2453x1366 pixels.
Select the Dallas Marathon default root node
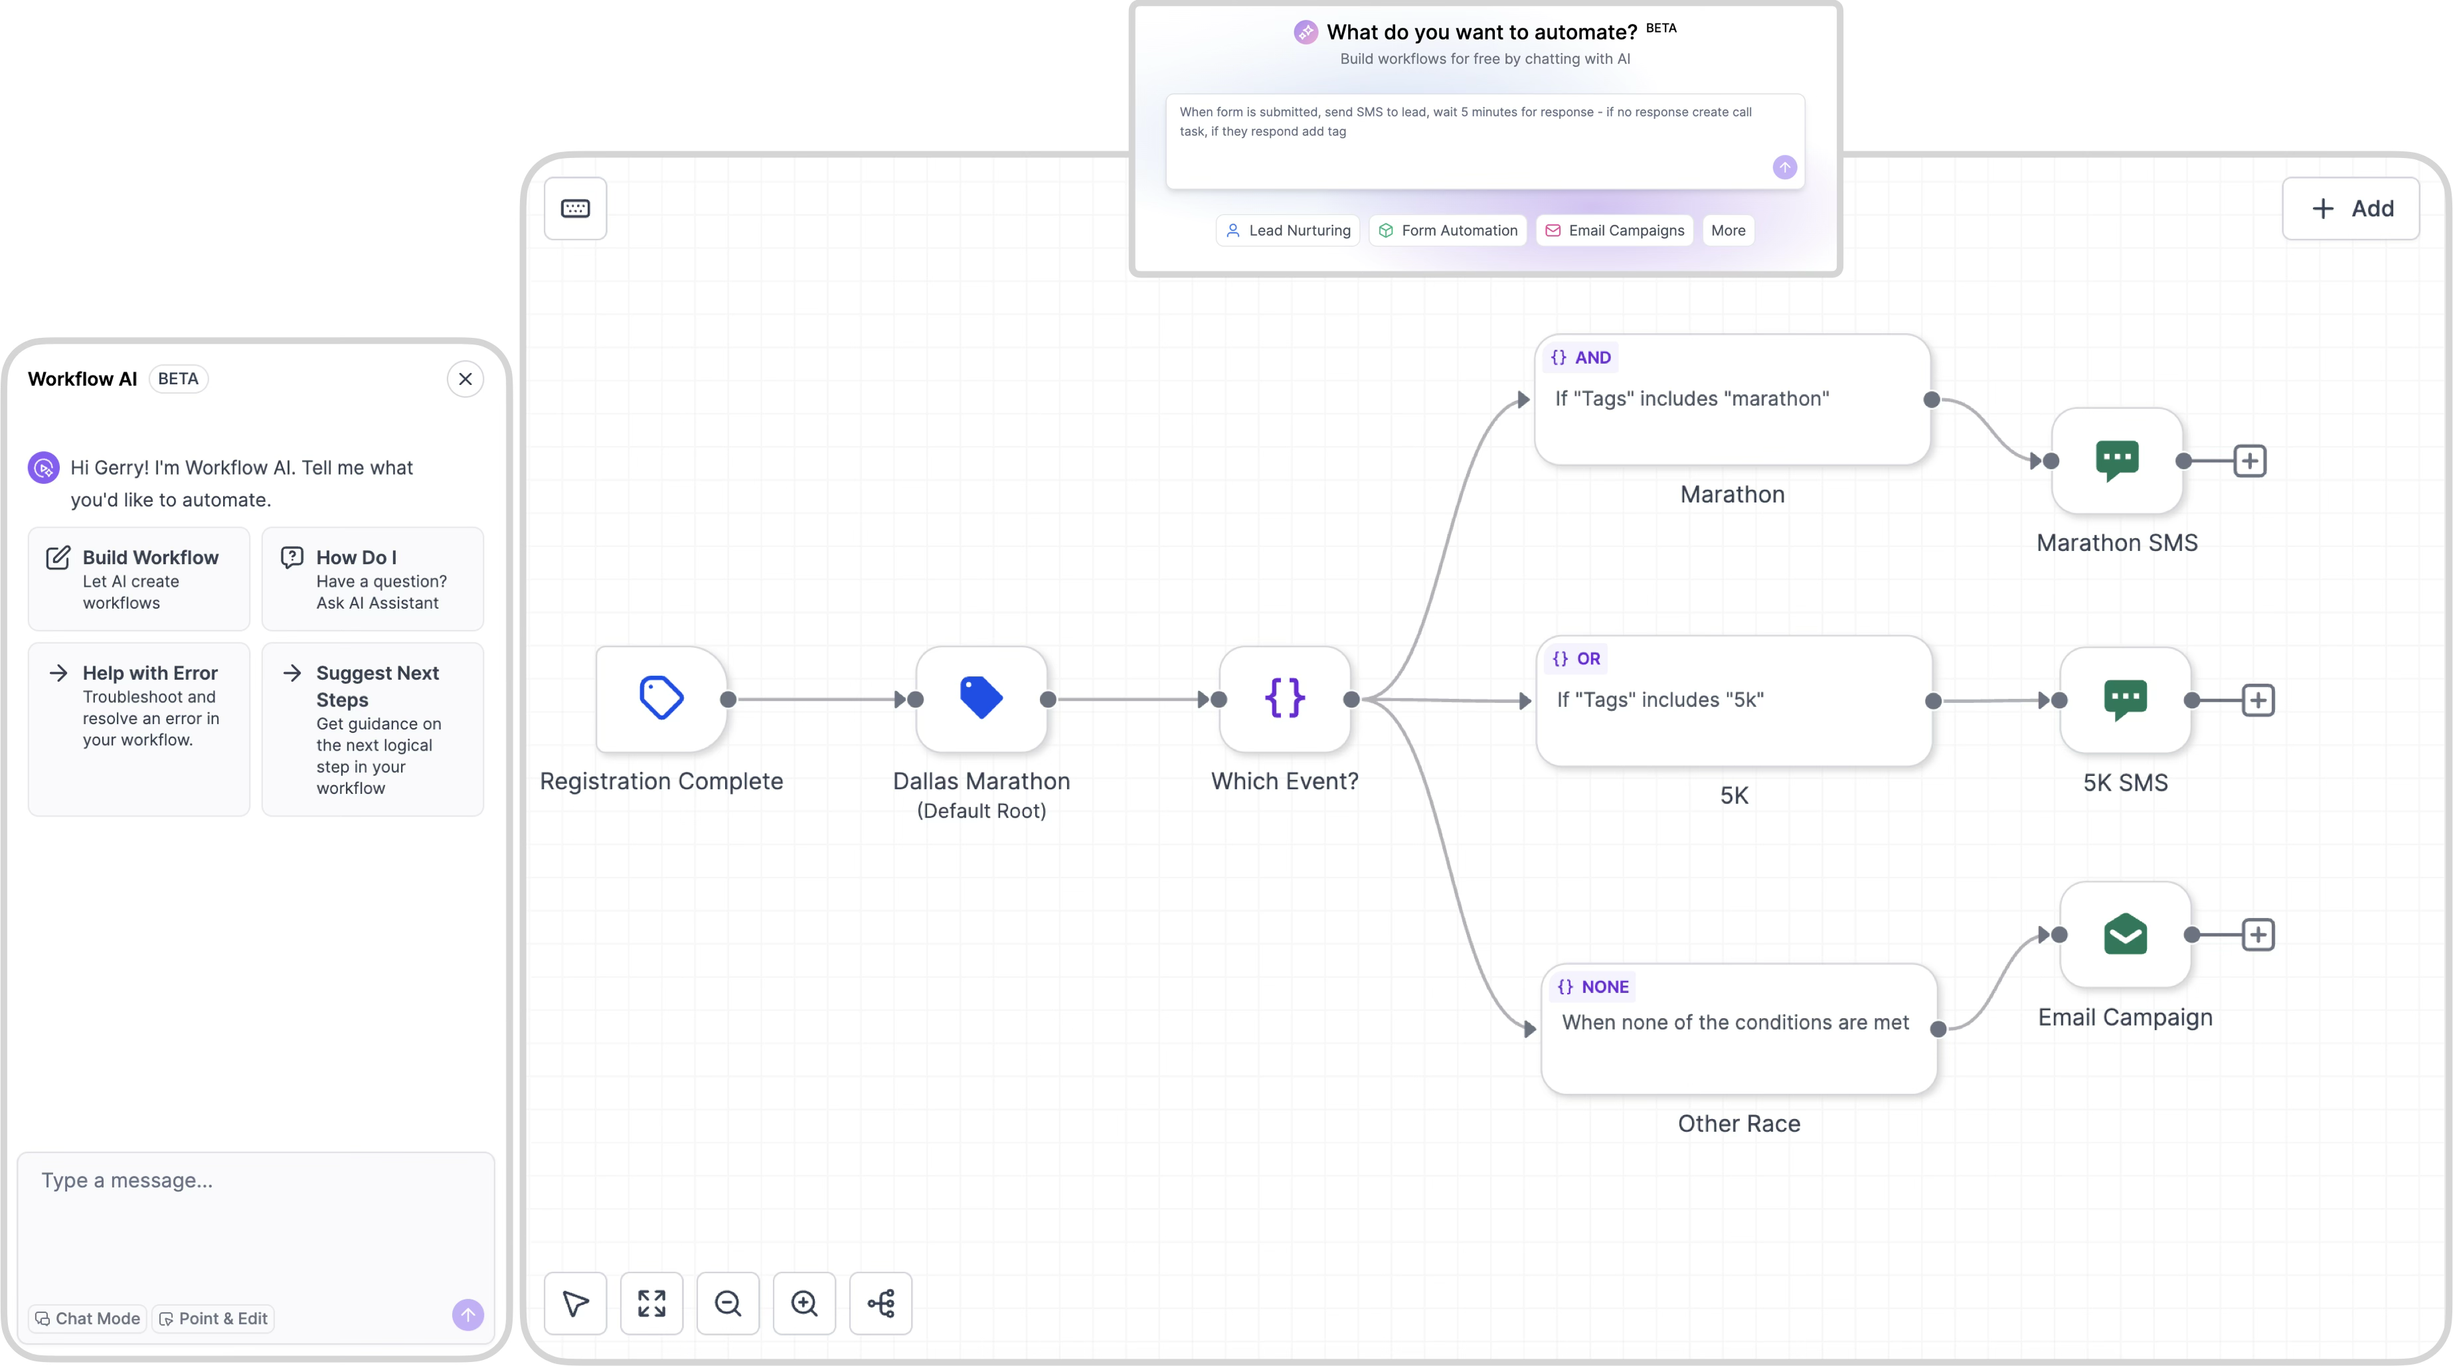[981, 699]
